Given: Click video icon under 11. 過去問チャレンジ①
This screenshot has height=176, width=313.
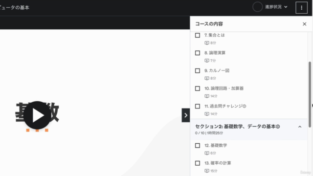Looking at the screenshot, I should point(207,114).
